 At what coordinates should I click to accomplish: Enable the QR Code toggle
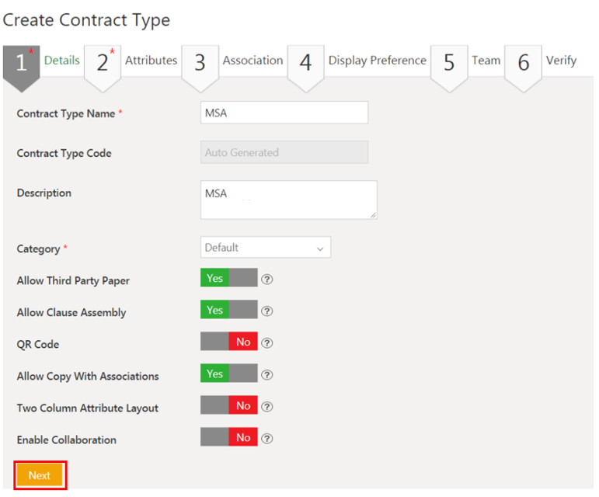tap(228, 342)
